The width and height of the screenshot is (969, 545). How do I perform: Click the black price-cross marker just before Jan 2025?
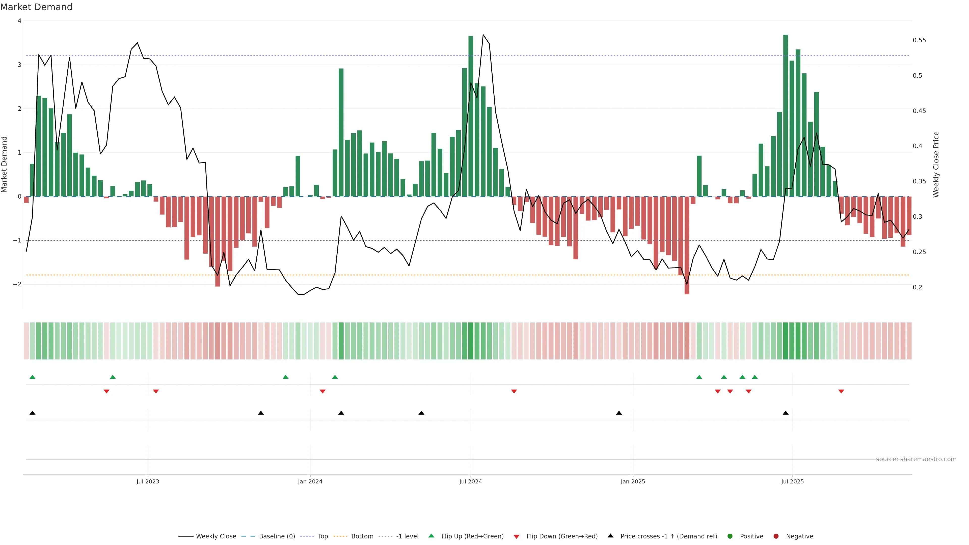[x=619, y=413]
